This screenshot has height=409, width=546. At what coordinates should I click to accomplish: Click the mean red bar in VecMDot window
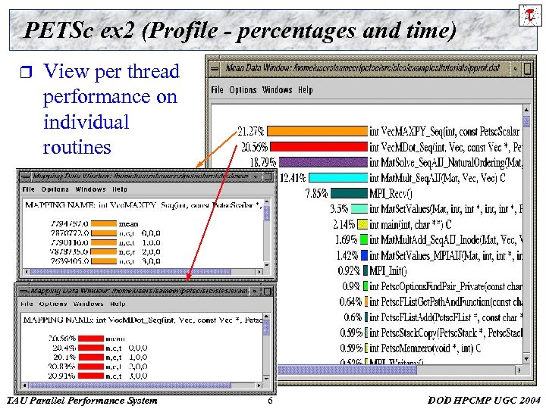click(x=91, y=339)
